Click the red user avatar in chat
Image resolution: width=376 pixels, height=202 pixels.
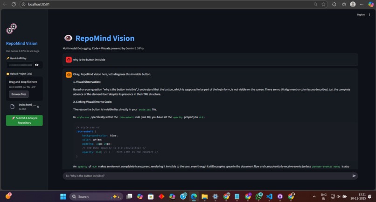[x=69, y=60]
